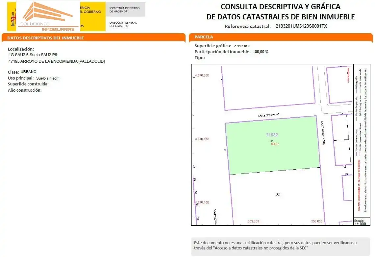Select the green parcel 01 on the map
This screenshot has height=257, width=375.
click(x=273, y=145)
